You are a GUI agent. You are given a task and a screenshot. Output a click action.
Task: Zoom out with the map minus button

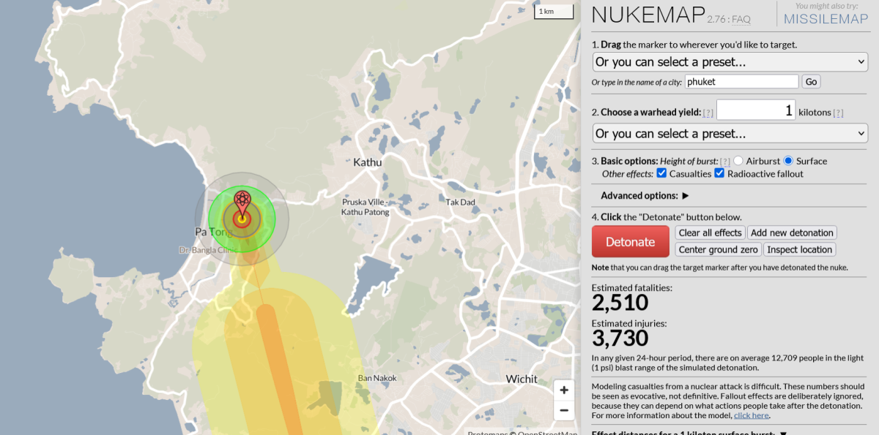[564, 410]
